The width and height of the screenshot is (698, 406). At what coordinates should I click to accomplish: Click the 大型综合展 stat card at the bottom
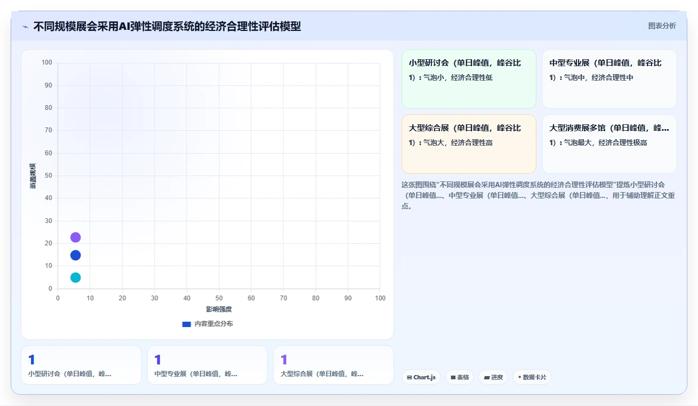[333, 365]
